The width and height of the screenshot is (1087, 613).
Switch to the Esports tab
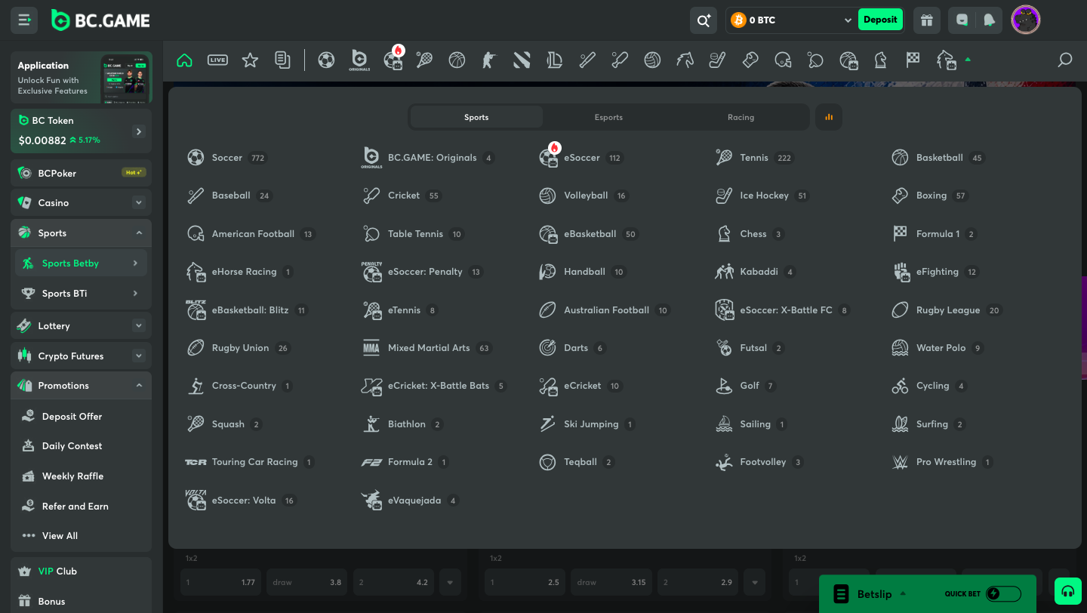608,117
